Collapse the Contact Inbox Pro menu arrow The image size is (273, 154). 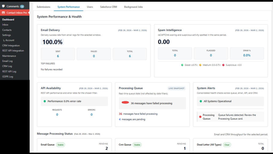[x=29, y=13]
